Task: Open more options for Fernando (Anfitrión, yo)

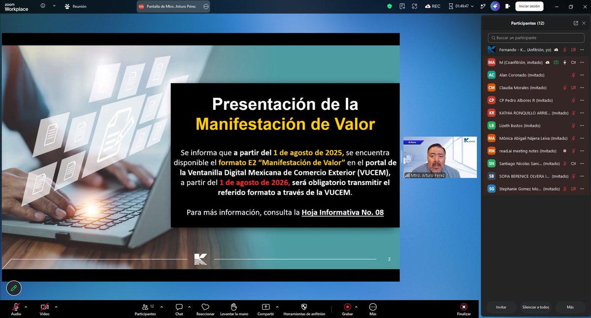Action: 582,50
